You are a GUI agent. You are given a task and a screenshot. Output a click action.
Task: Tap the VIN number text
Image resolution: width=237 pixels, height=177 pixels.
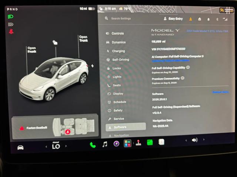click(x=168, y=49)
